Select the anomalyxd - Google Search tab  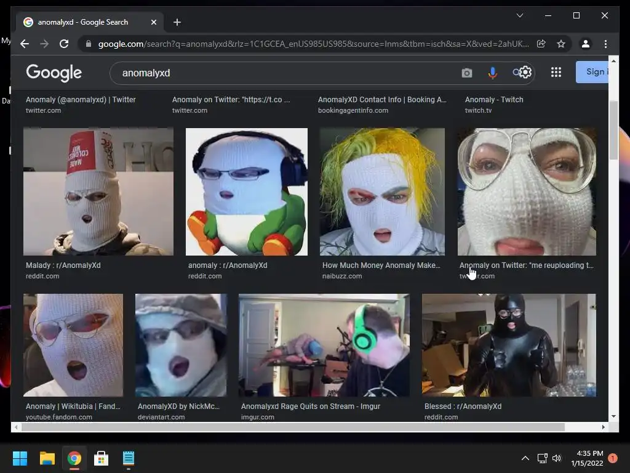(x=90, y=22)
